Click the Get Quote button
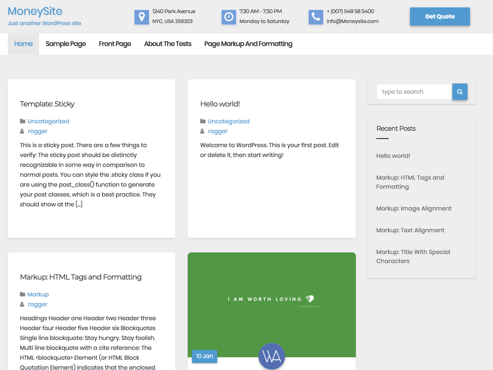 440,16
